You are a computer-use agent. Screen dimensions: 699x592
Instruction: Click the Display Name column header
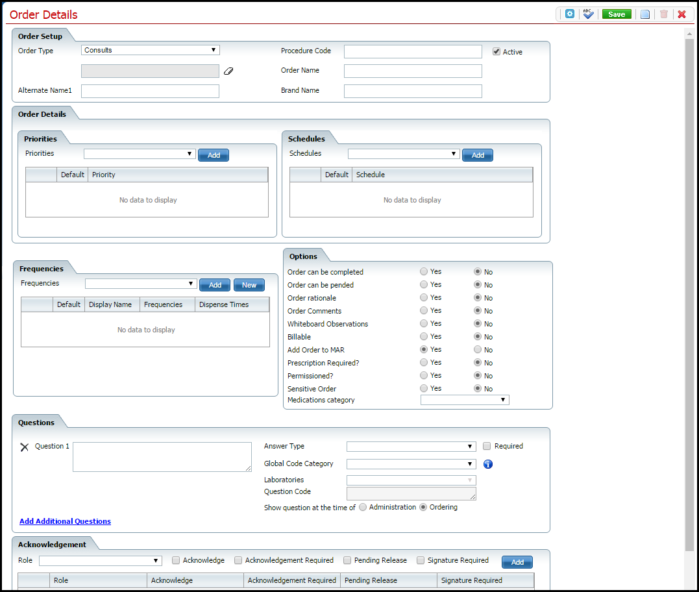(x=112, y=304)
